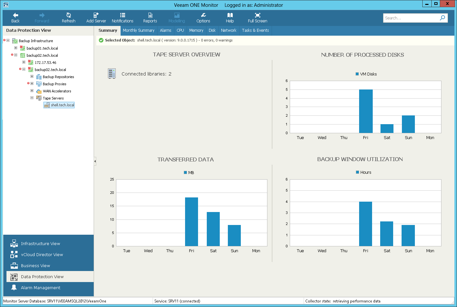Click the Modelling toolbar icon
Image resolution: width=457 pixels, height=307 pixels.
pos(177,15)
